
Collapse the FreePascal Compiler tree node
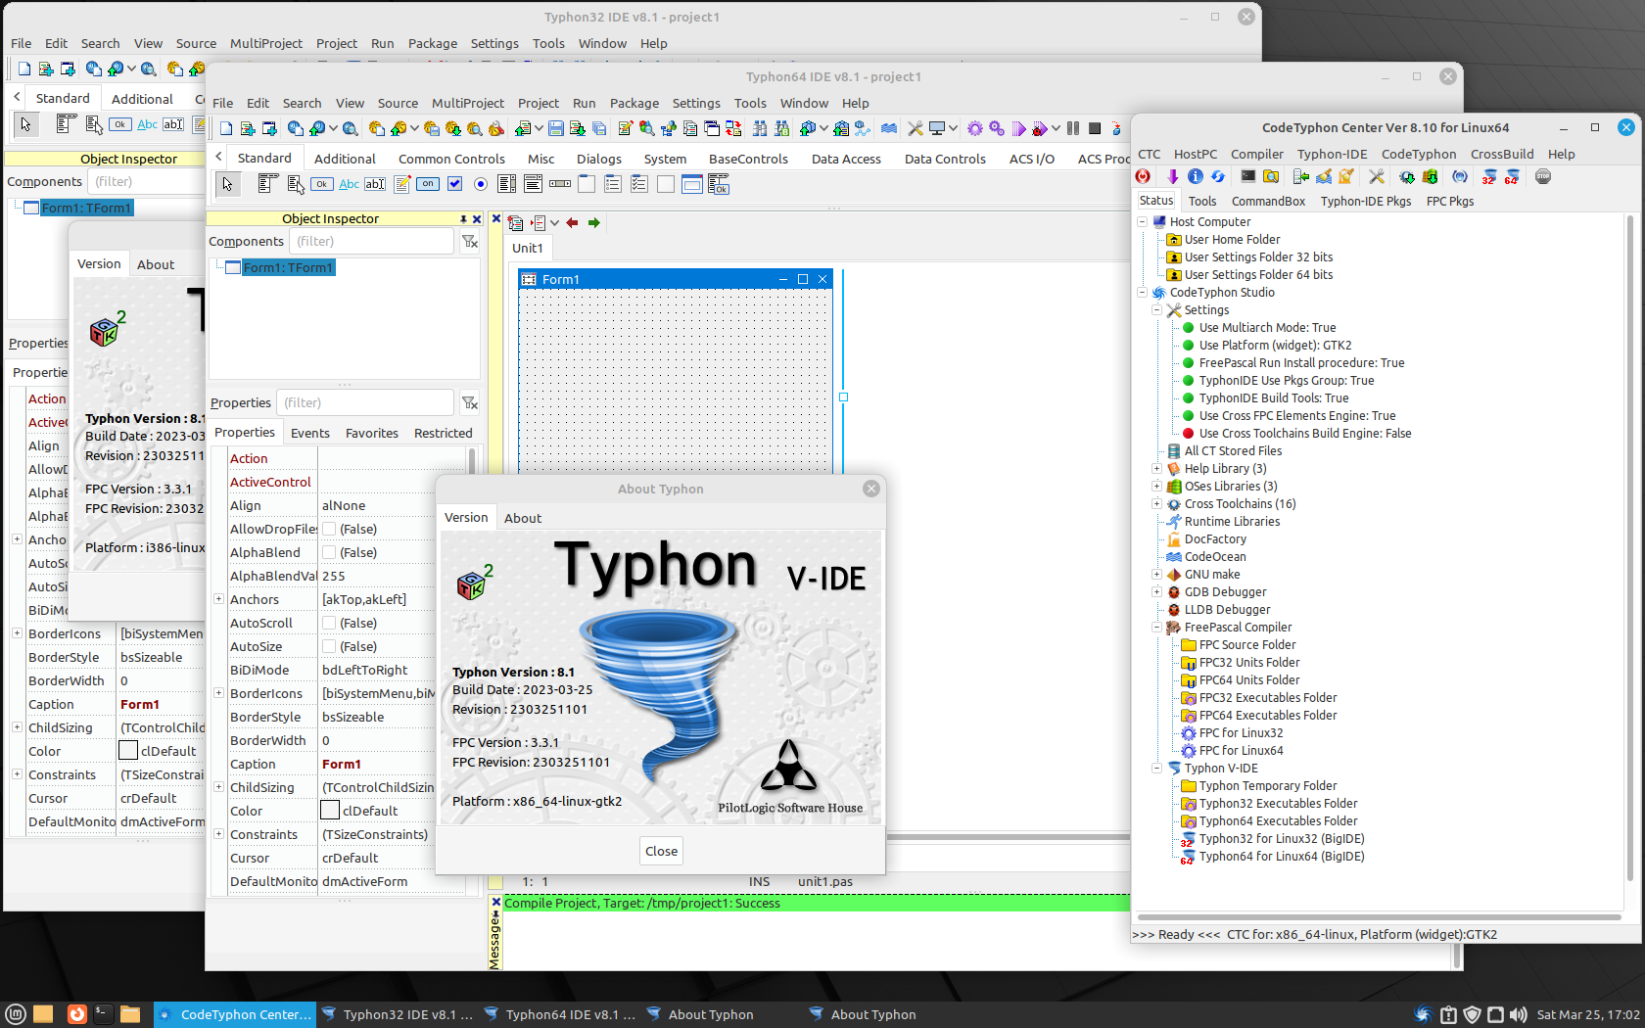click(1156, 627)
